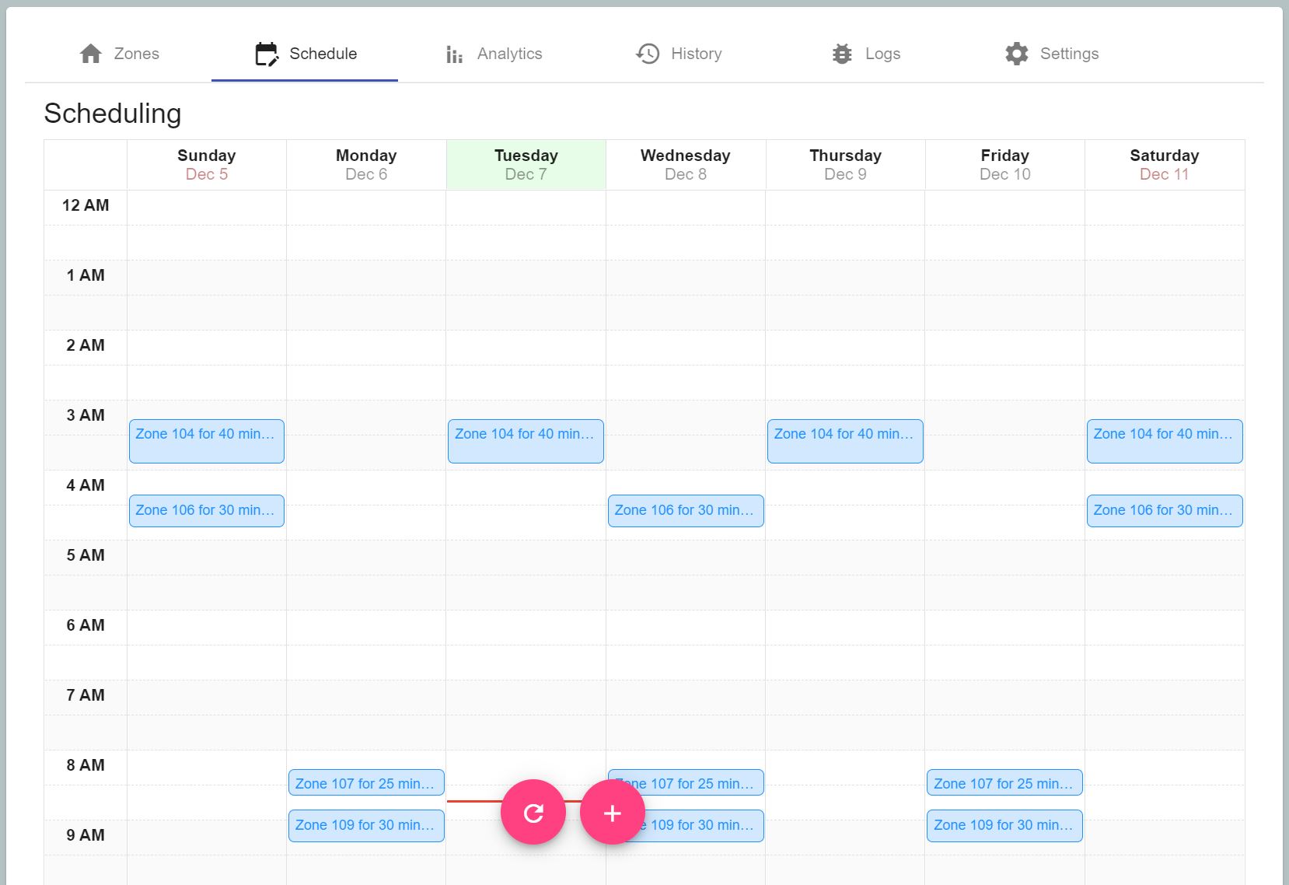Click the 8 AM time label
1289x885 pixels.
point(86,765)
